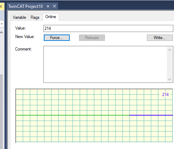This screenshot has height=149, width=174.
Task: Open the dropdown arrow in left panel
Action: [2, 24]
